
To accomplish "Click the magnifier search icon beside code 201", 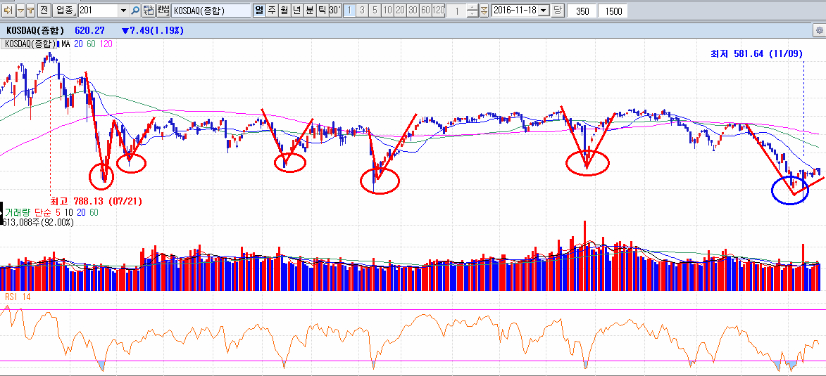I will [x=135, y=11].
